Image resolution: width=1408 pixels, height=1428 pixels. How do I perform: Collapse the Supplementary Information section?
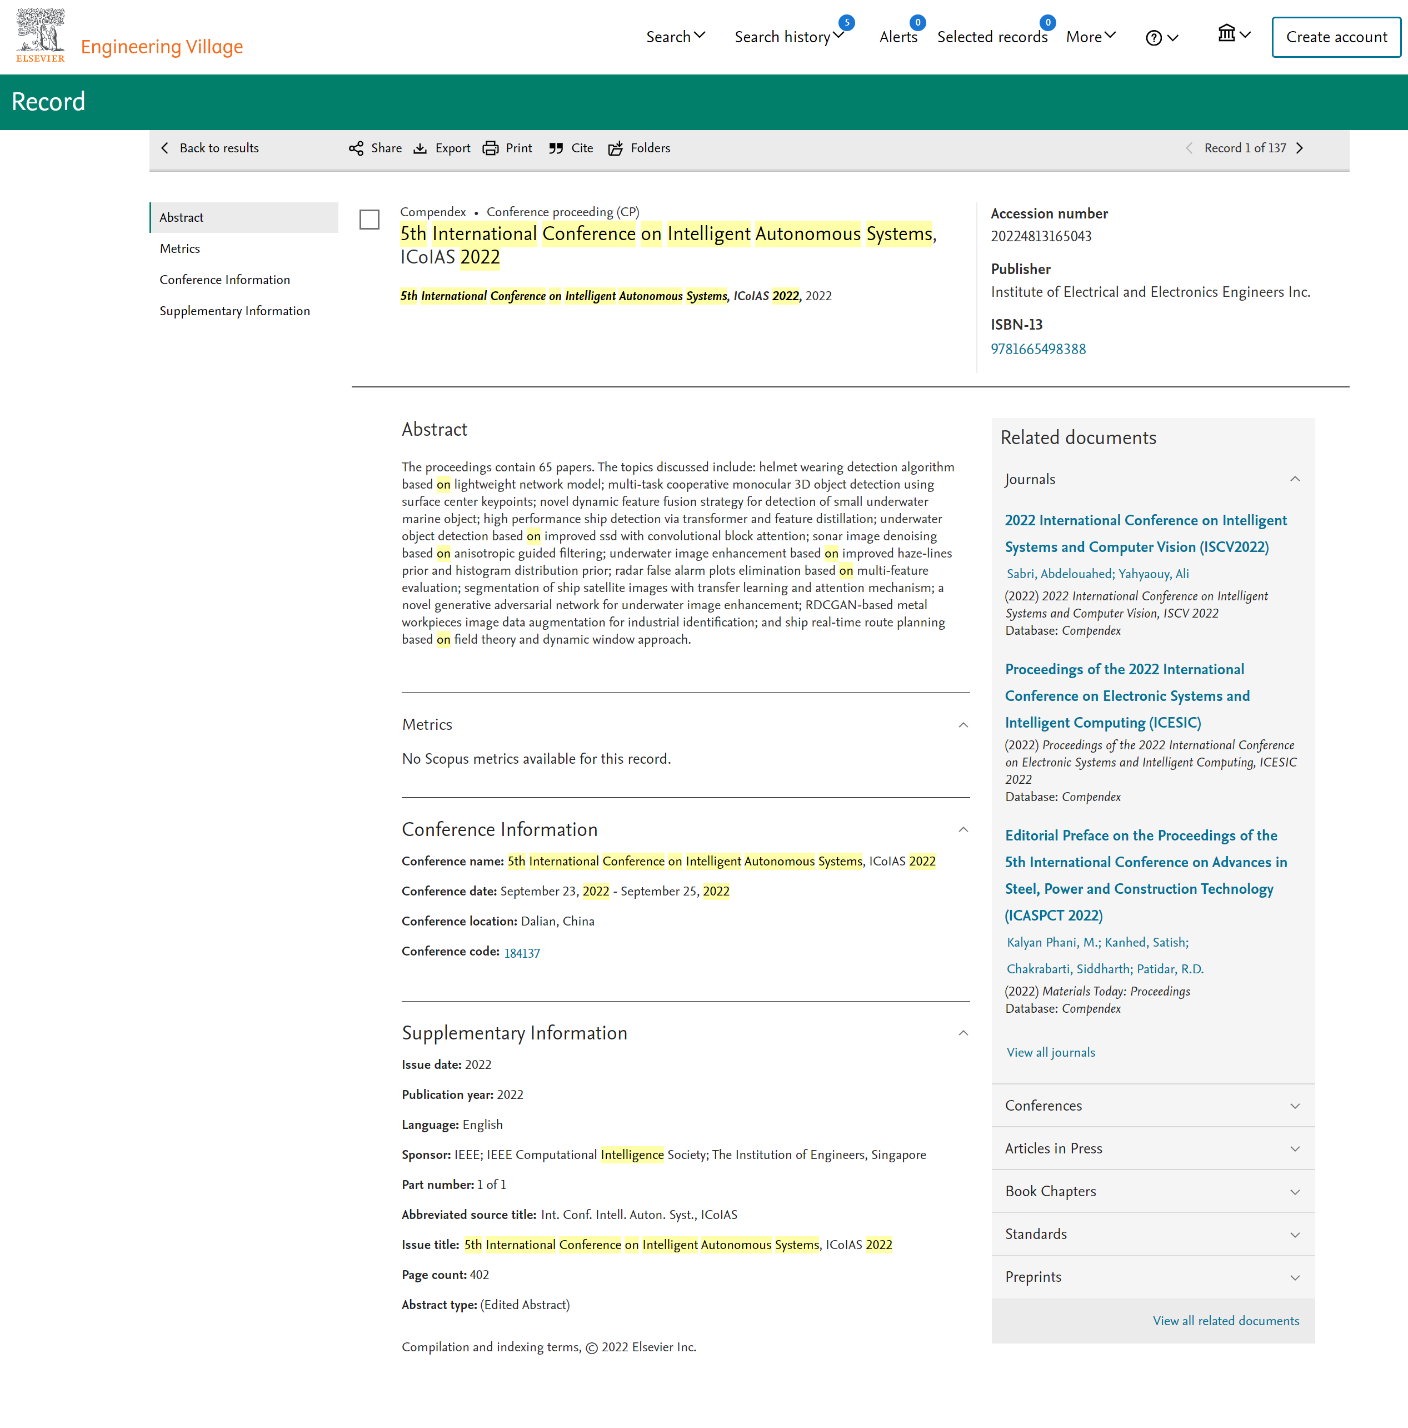pos(962,1033)
